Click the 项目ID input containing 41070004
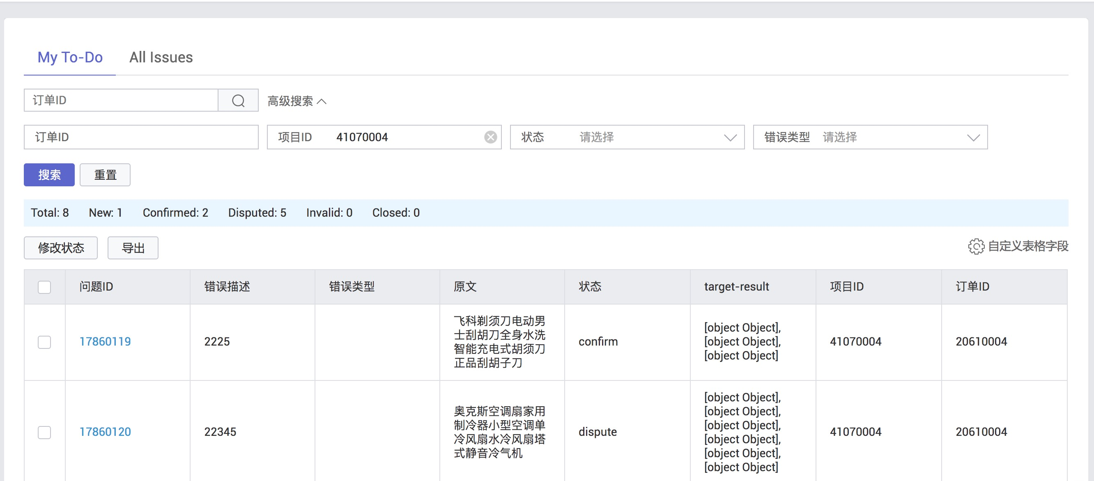Viewport: 1094px width, 481px height. 403,137
